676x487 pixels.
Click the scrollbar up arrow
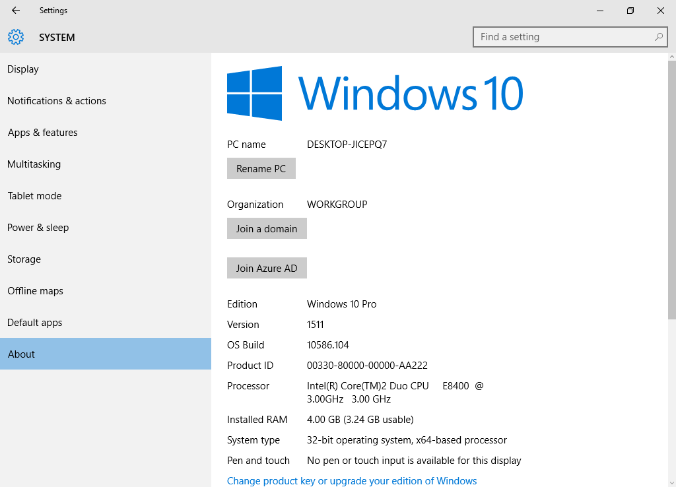pyautogui.click(x=671, y=57)
